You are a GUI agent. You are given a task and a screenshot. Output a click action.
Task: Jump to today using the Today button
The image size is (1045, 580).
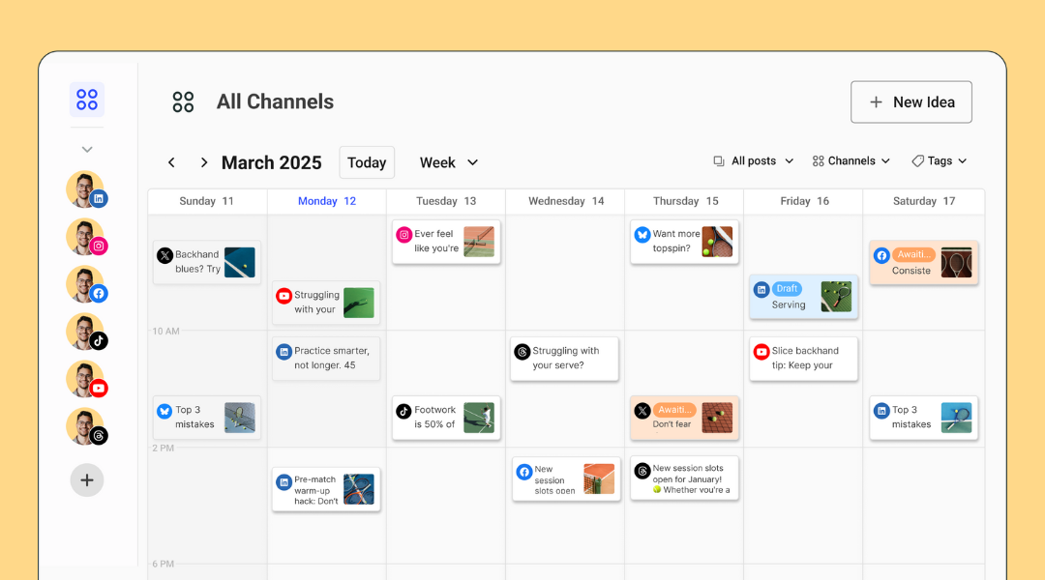[366, 162]
